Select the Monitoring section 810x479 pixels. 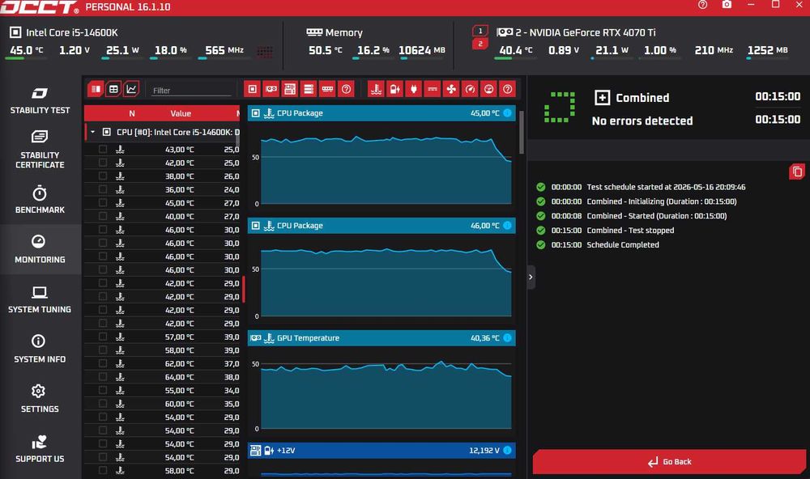point(40,250)
